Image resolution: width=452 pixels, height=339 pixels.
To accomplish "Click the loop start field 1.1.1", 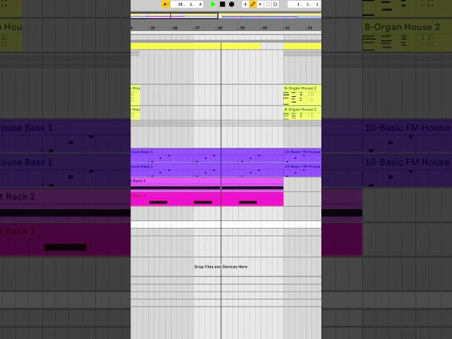I will [304, 4].
